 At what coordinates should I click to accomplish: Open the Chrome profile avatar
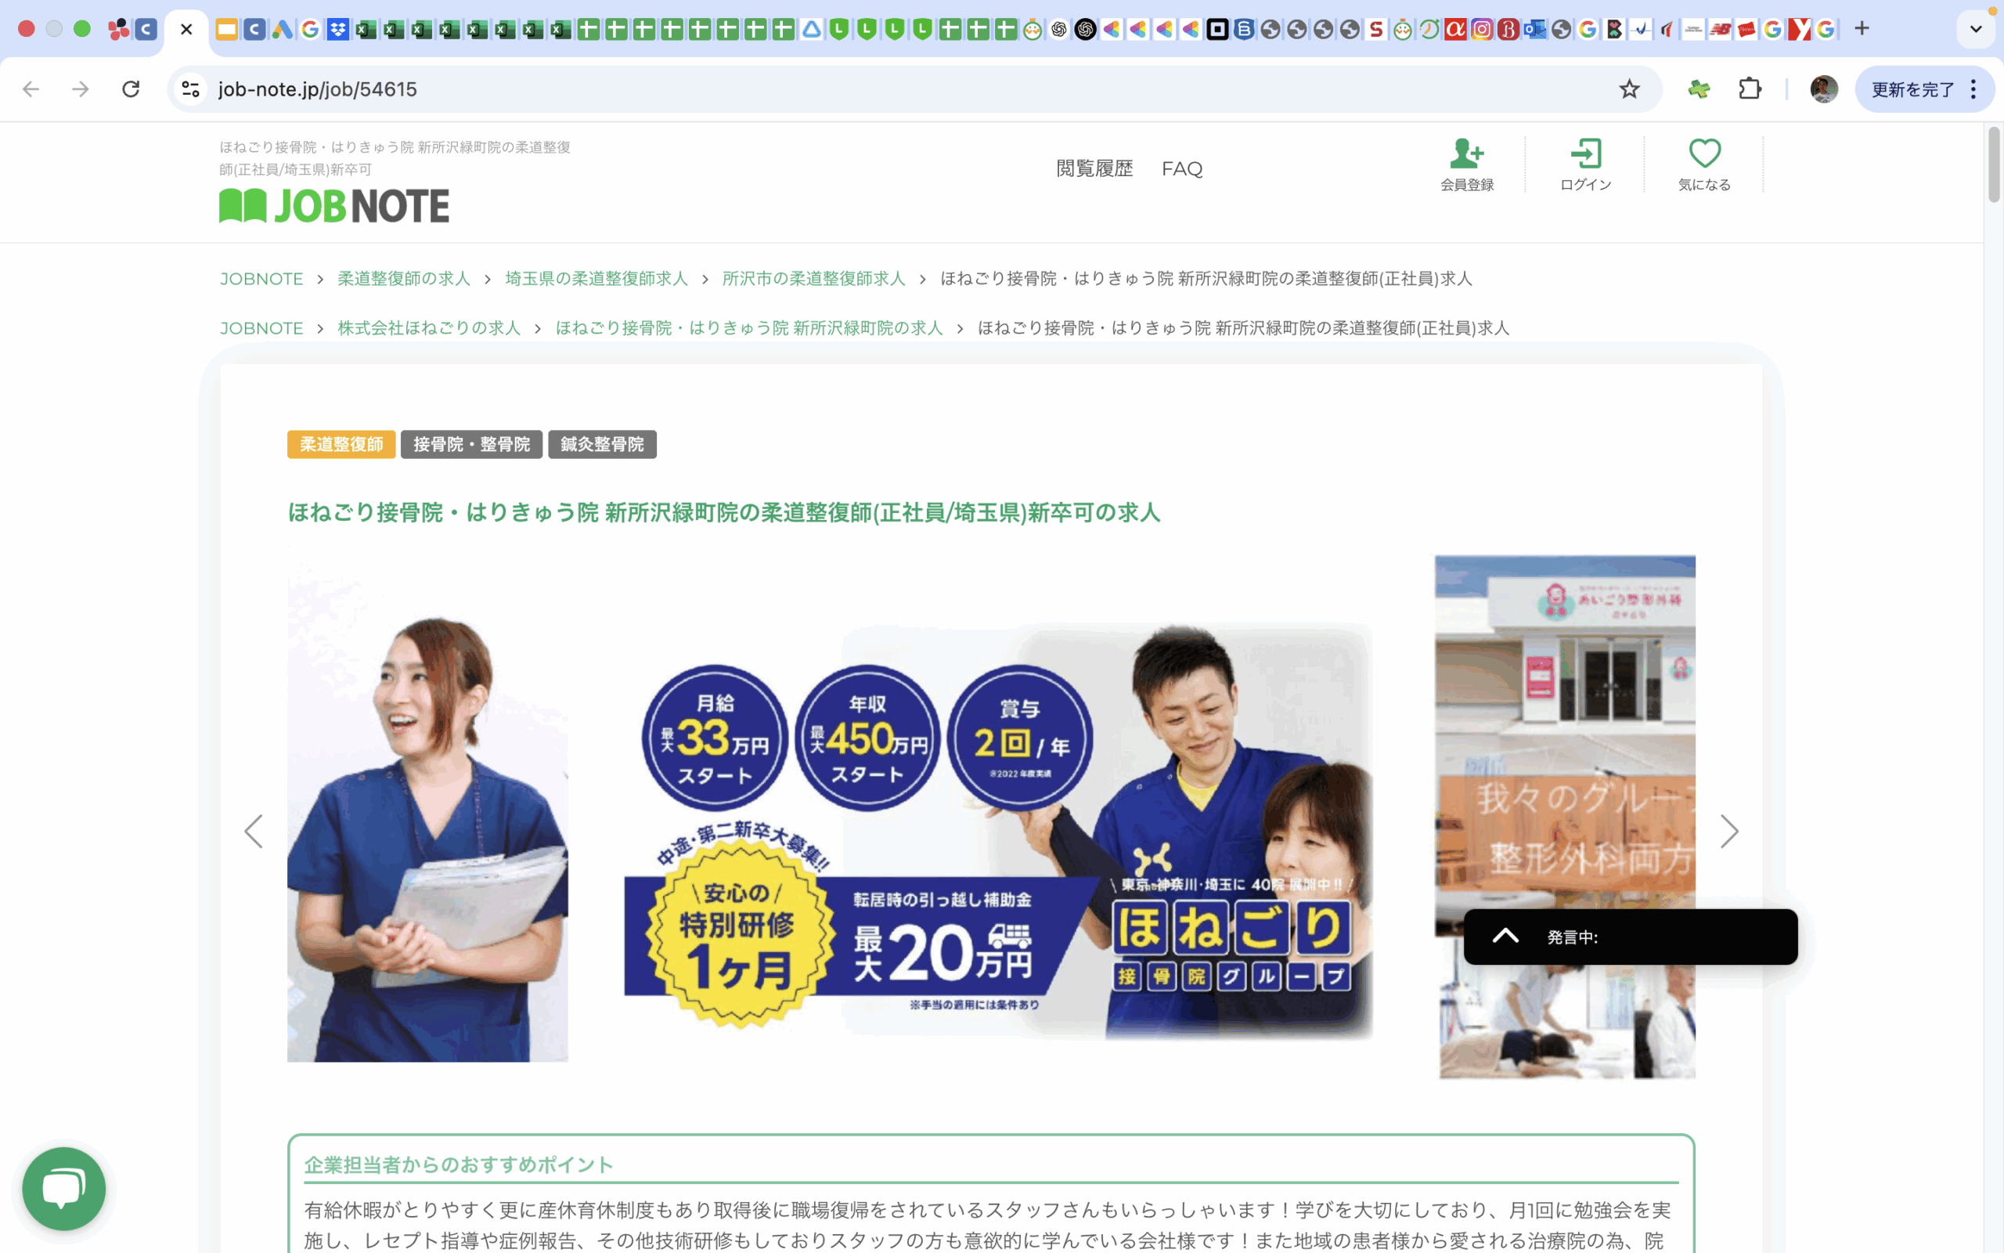(x=1823, y=88)
